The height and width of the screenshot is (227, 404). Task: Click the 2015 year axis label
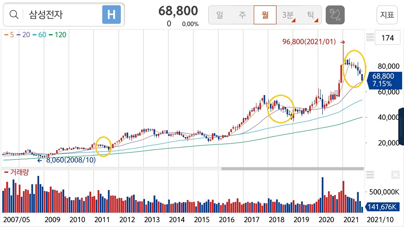click(202, 220)
